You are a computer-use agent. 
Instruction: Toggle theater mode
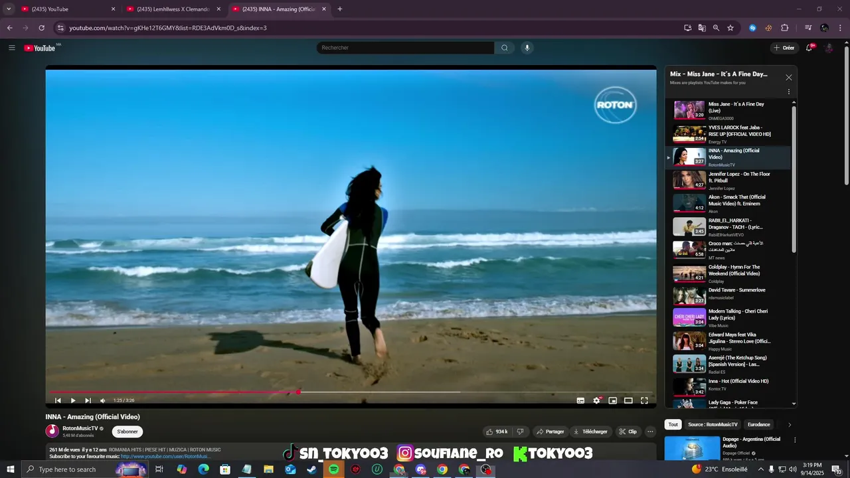(x=628, y=400)
